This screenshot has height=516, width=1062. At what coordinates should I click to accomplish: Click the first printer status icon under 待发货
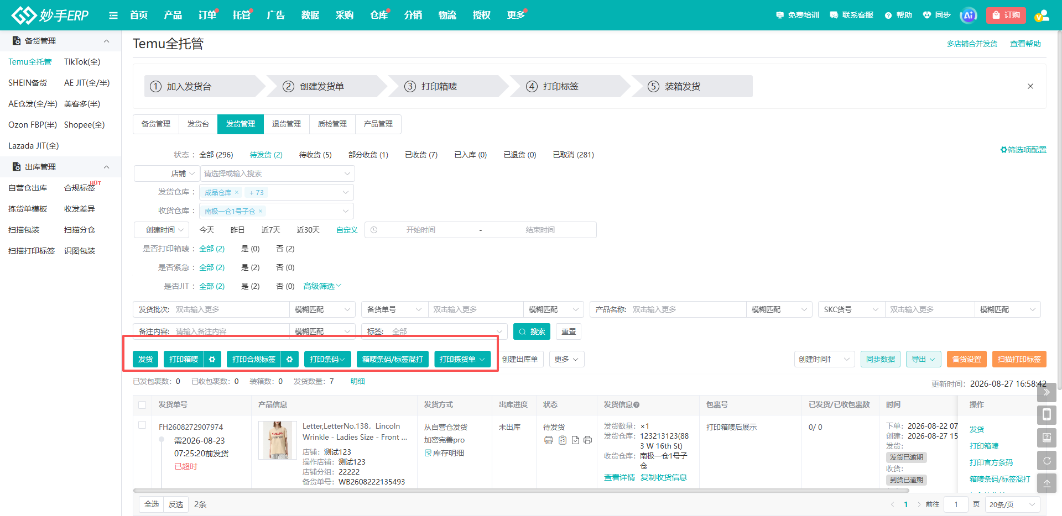549,440
